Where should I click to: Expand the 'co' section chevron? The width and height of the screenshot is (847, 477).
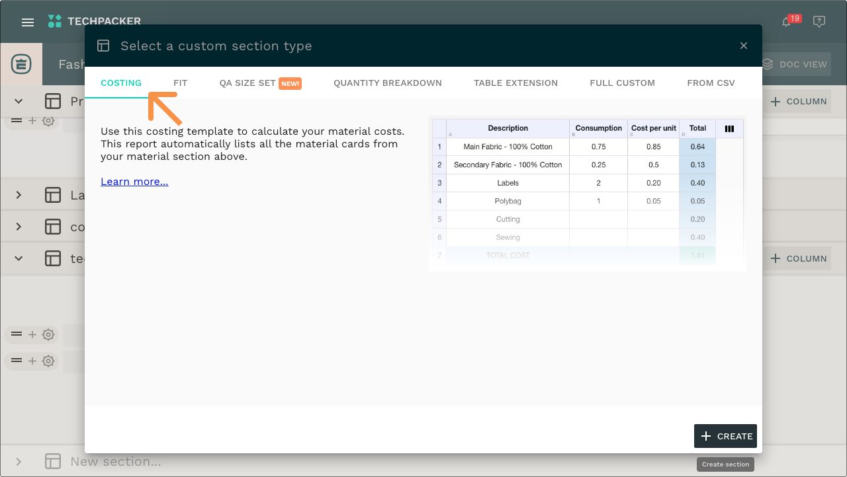coord(19,227)
